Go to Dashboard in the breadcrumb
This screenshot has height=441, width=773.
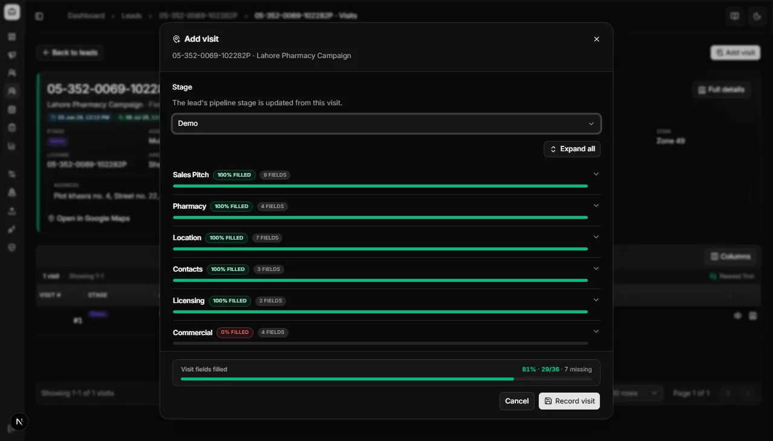[x=86, y=16]
